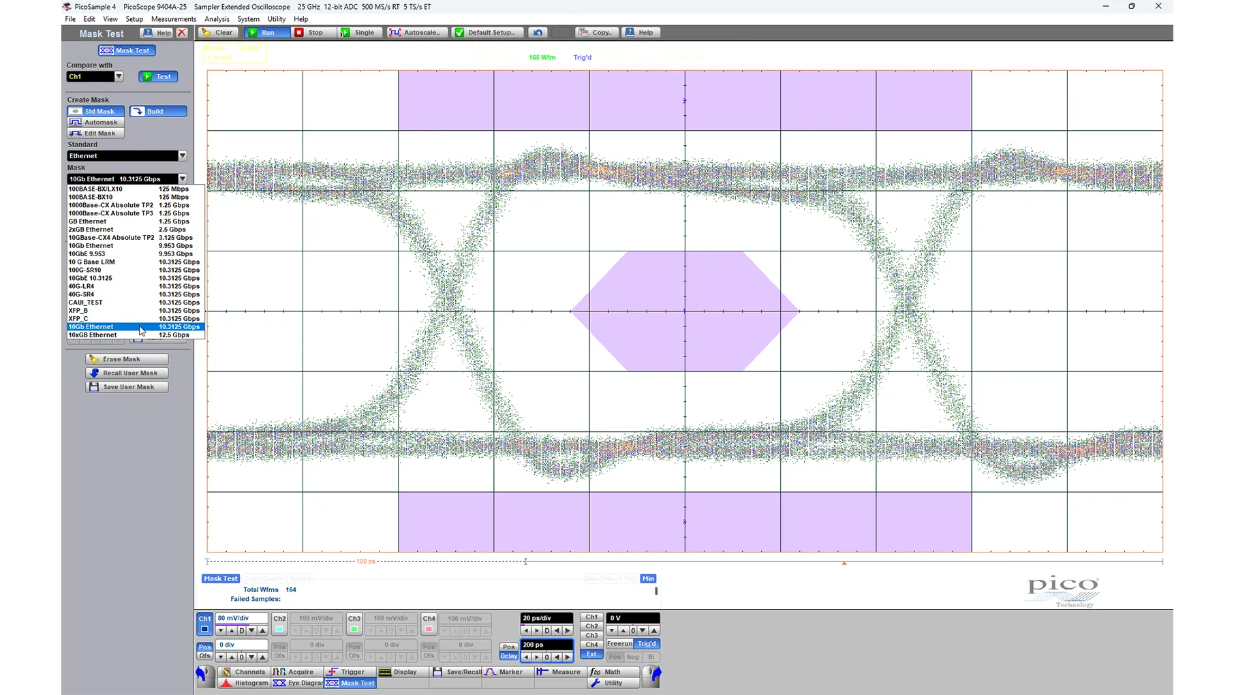Load the Default Setup
1234x695 pixels.
coord(487,33)
